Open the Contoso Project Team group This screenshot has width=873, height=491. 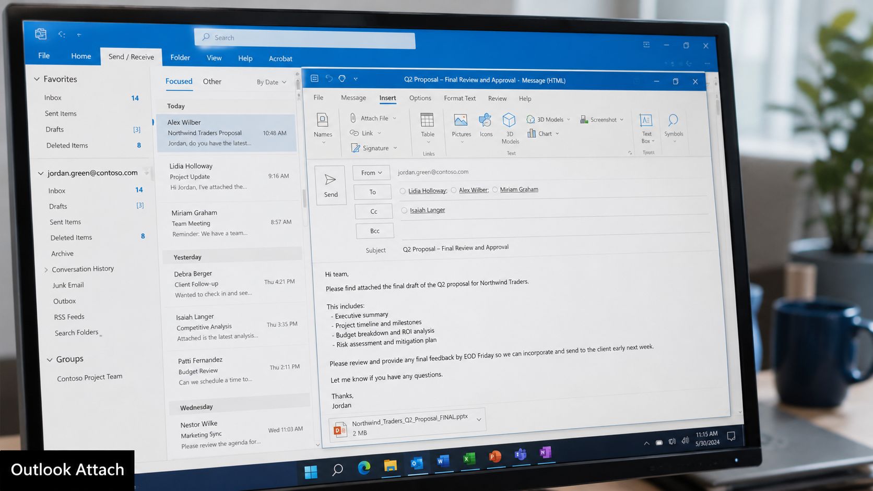coord(89,377)
